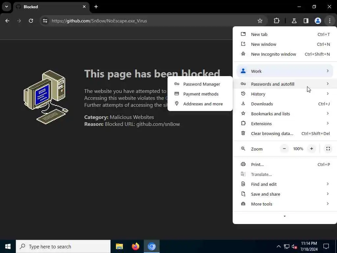Open the History menu entry
This screenshot has width=337, height=253.
tap(285, 94)
